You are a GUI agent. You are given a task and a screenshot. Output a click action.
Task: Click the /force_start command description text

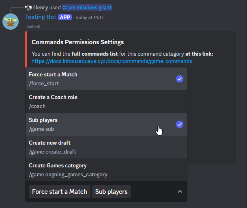point(44,83)
